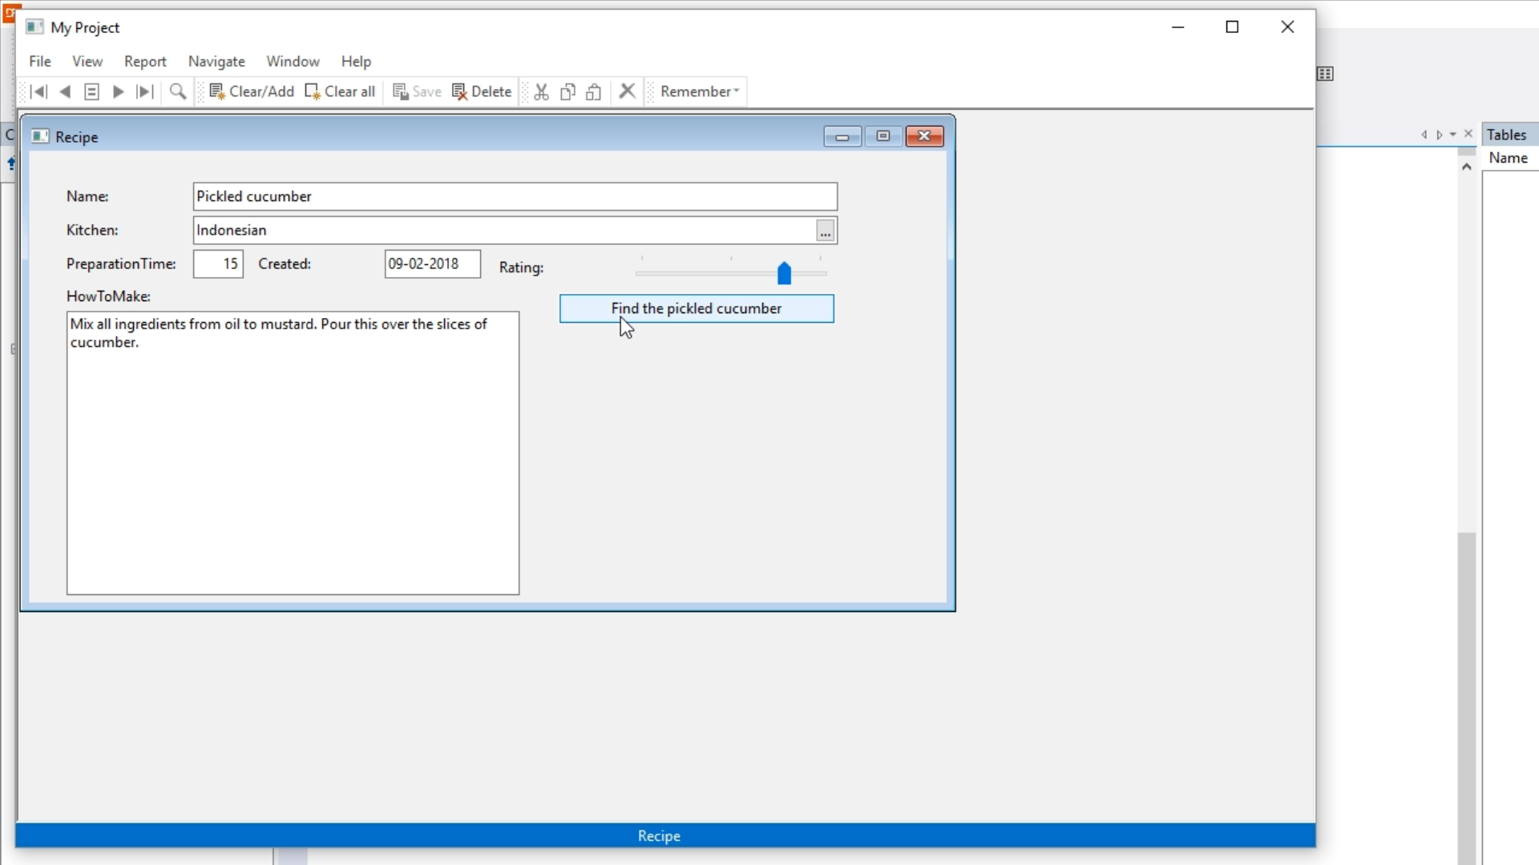Open the Remember dropdown

pos(699,91)
